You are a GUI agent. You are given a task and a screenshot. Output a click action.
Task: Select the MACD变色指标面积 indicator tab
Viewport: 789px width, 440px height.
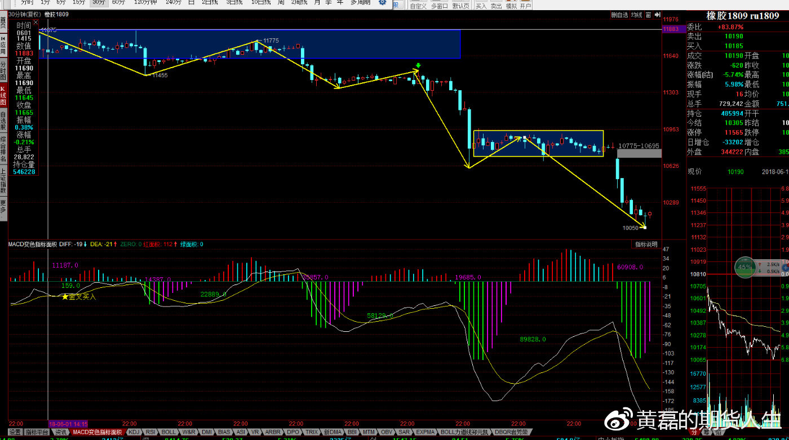click(x=97, y=432)
